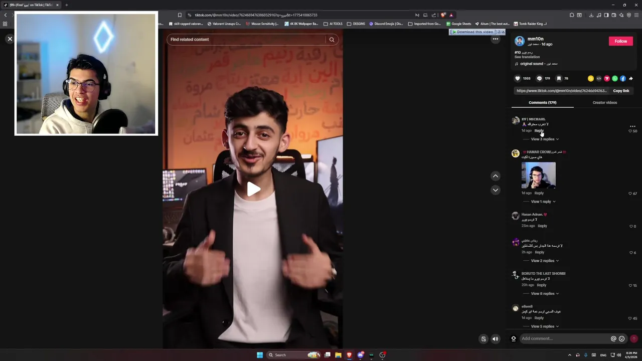
Task: Open Windows Start menu
Action: click(x=259, y=355)
